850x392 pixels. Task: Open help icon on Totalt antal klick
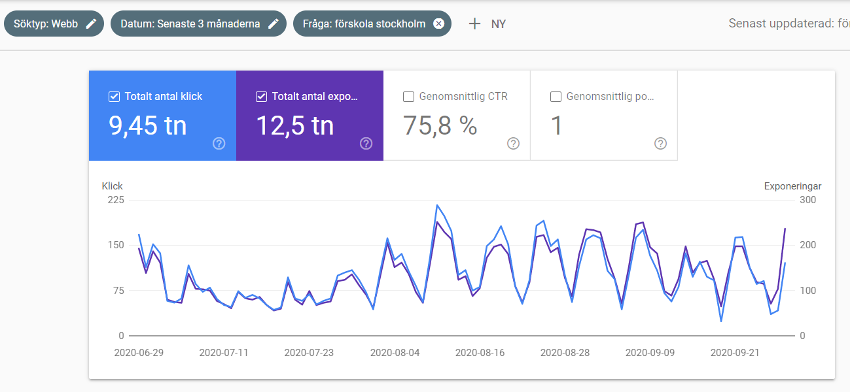pyautogui.click(x=219, y=144)
